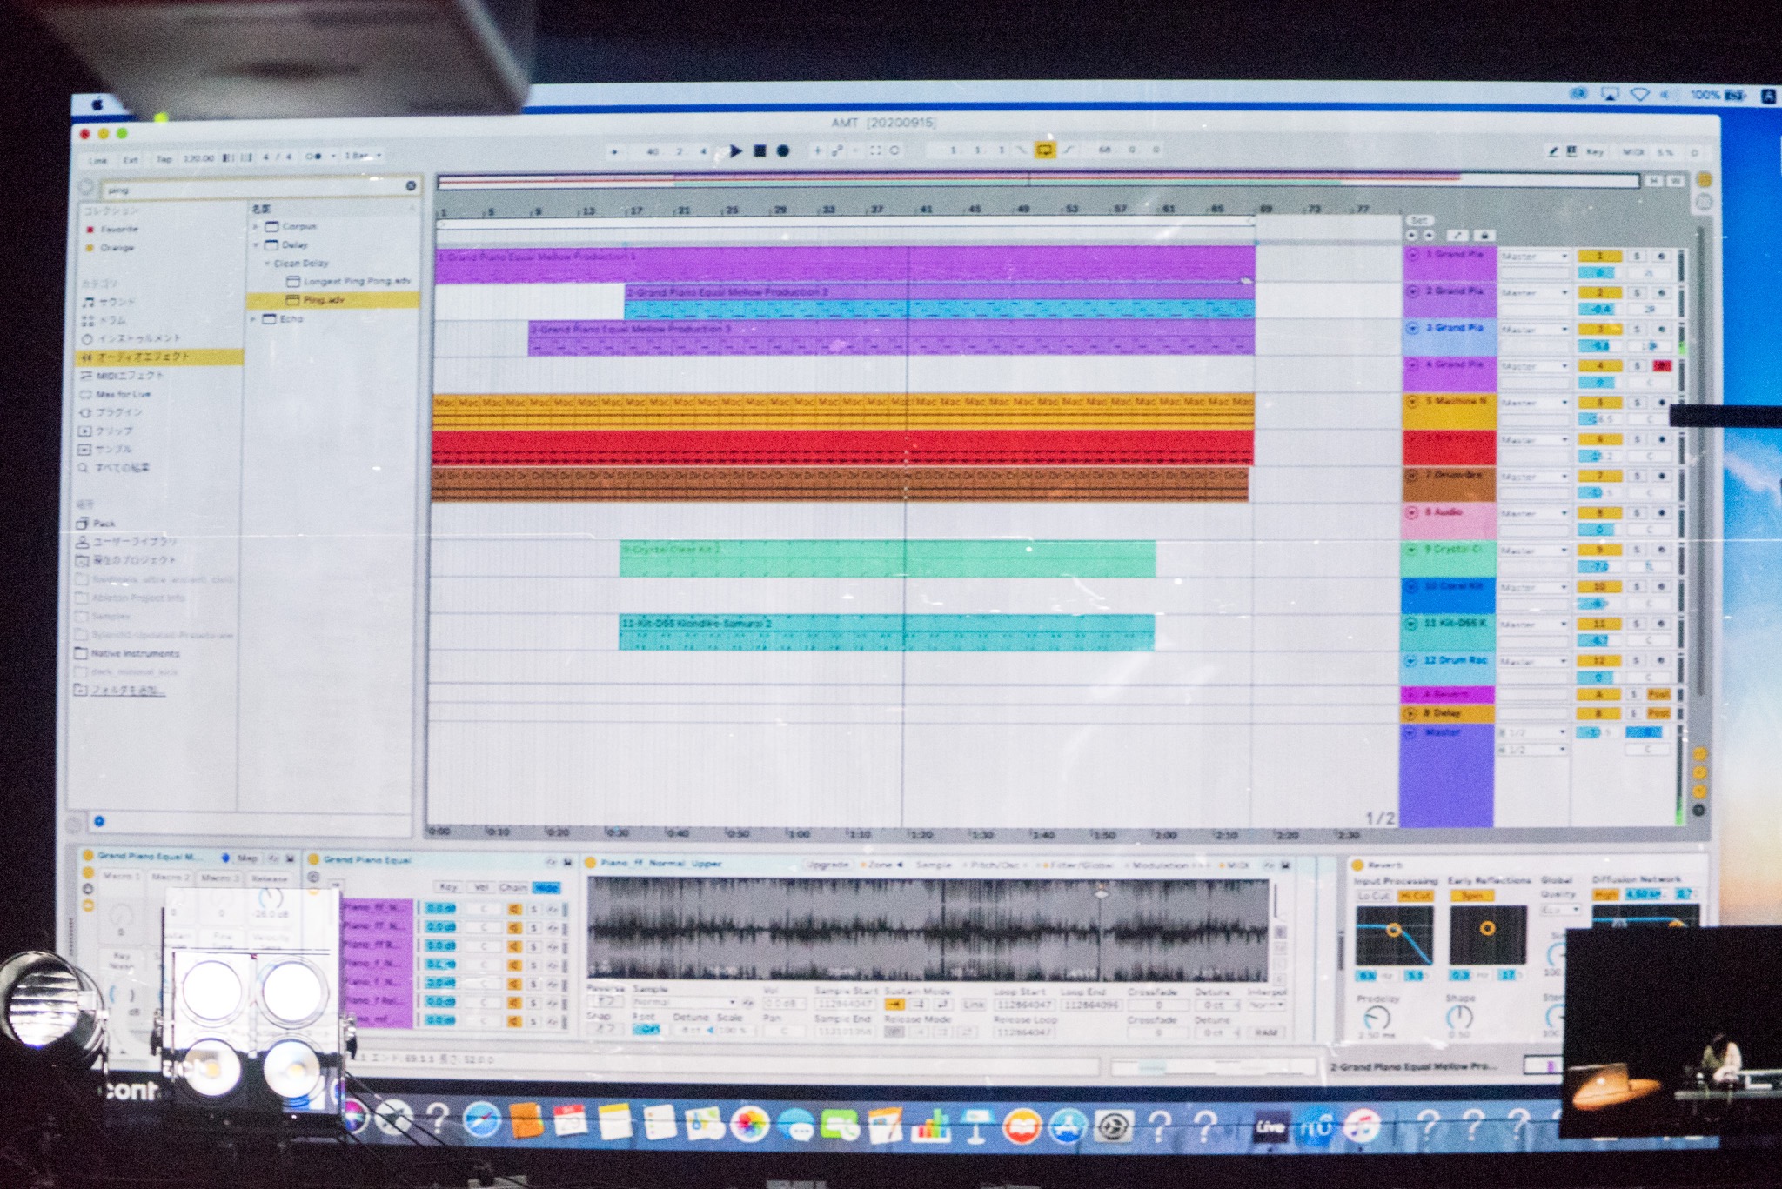Click the Stop transport button
Screen dimensions: 1782x1189
pos(760,151)
